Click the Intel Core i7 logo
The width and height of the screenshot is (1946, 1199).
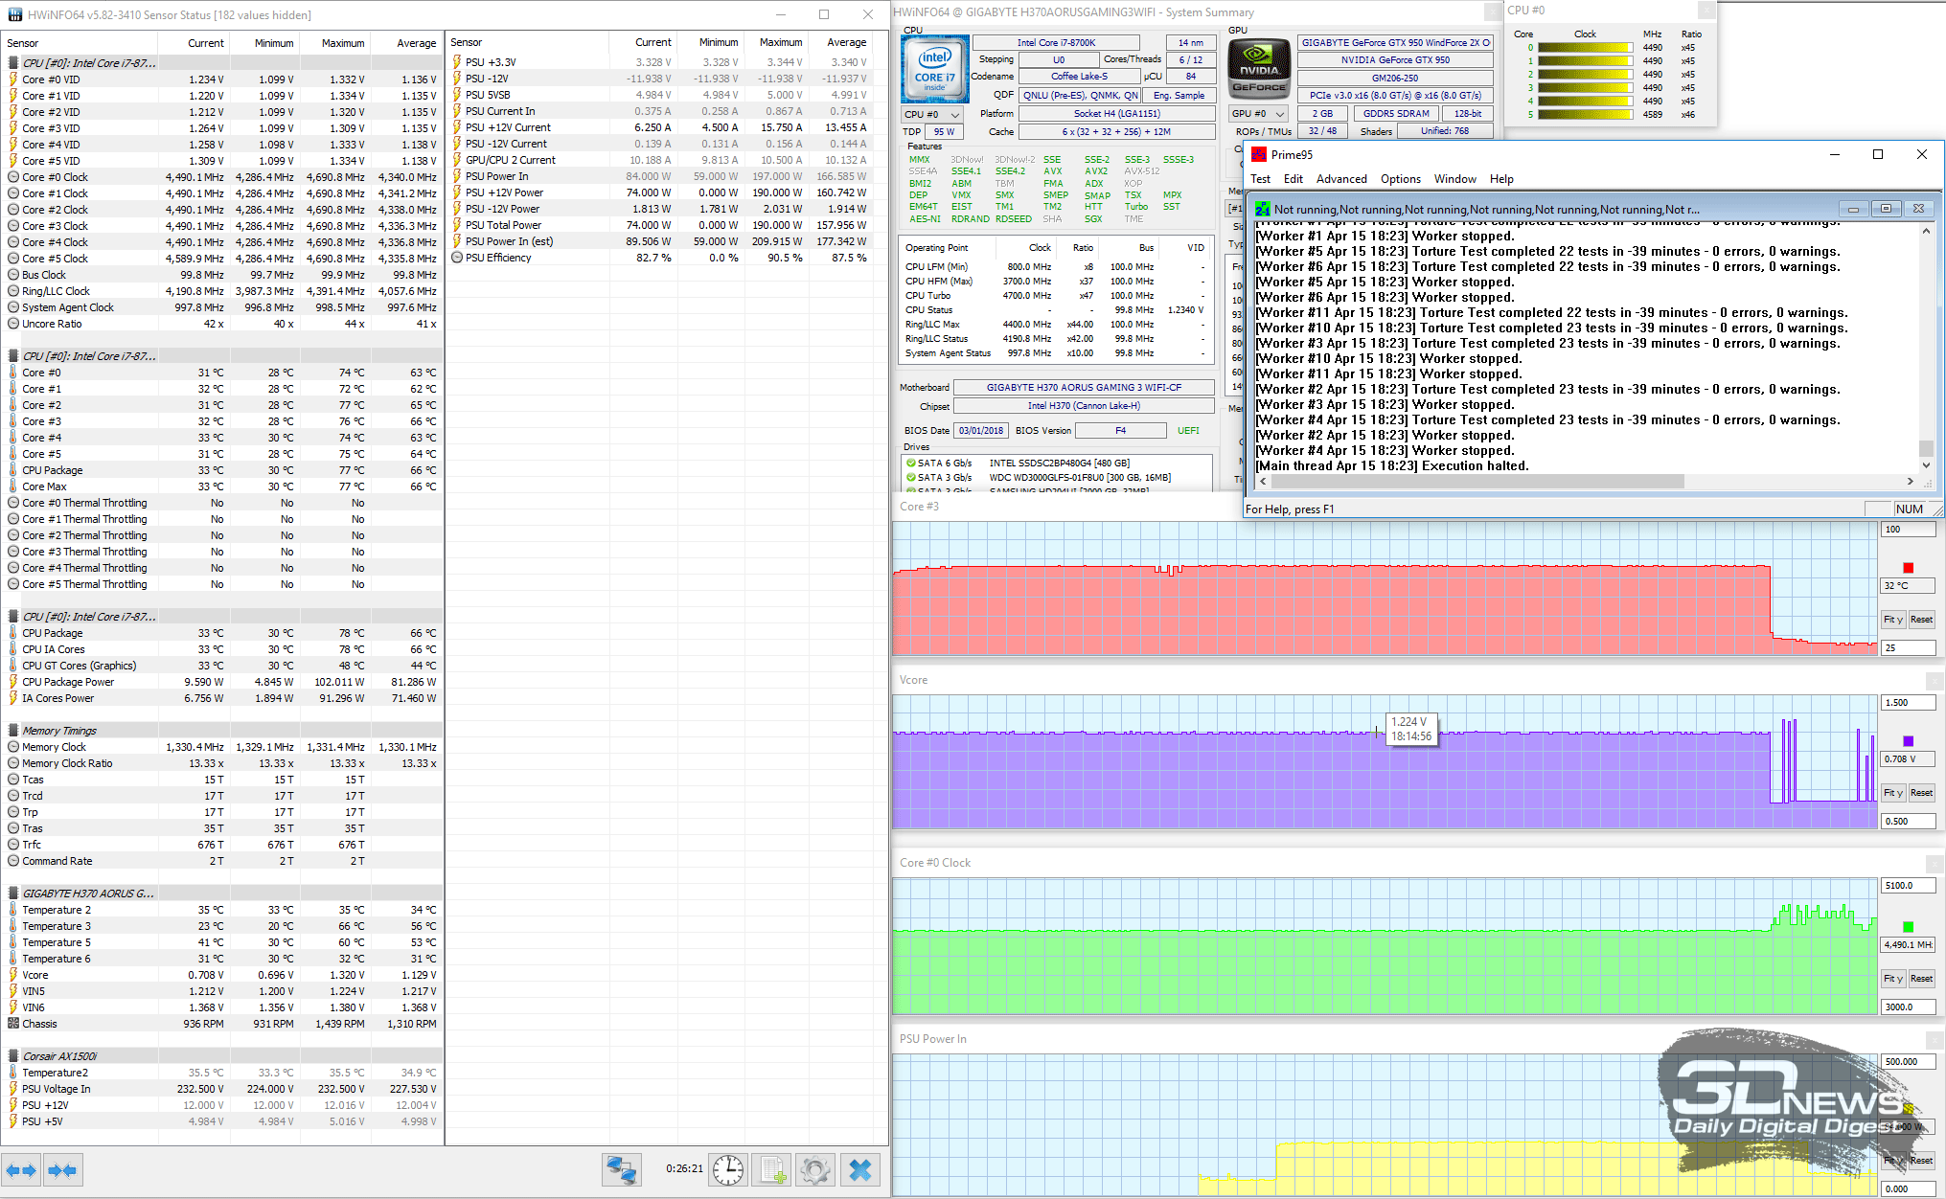(x=934, y=69)
